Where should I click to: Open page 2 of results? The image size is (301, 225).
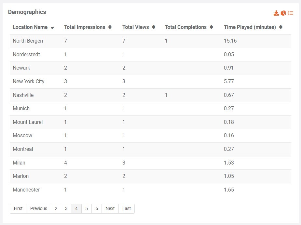tap(56, 208)
